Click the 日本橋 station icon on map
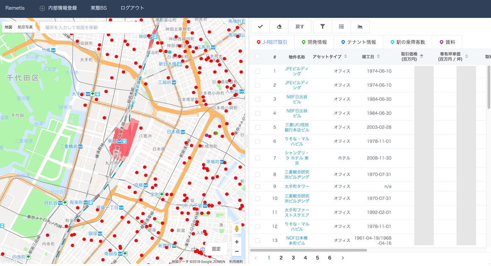 (182, 132)
